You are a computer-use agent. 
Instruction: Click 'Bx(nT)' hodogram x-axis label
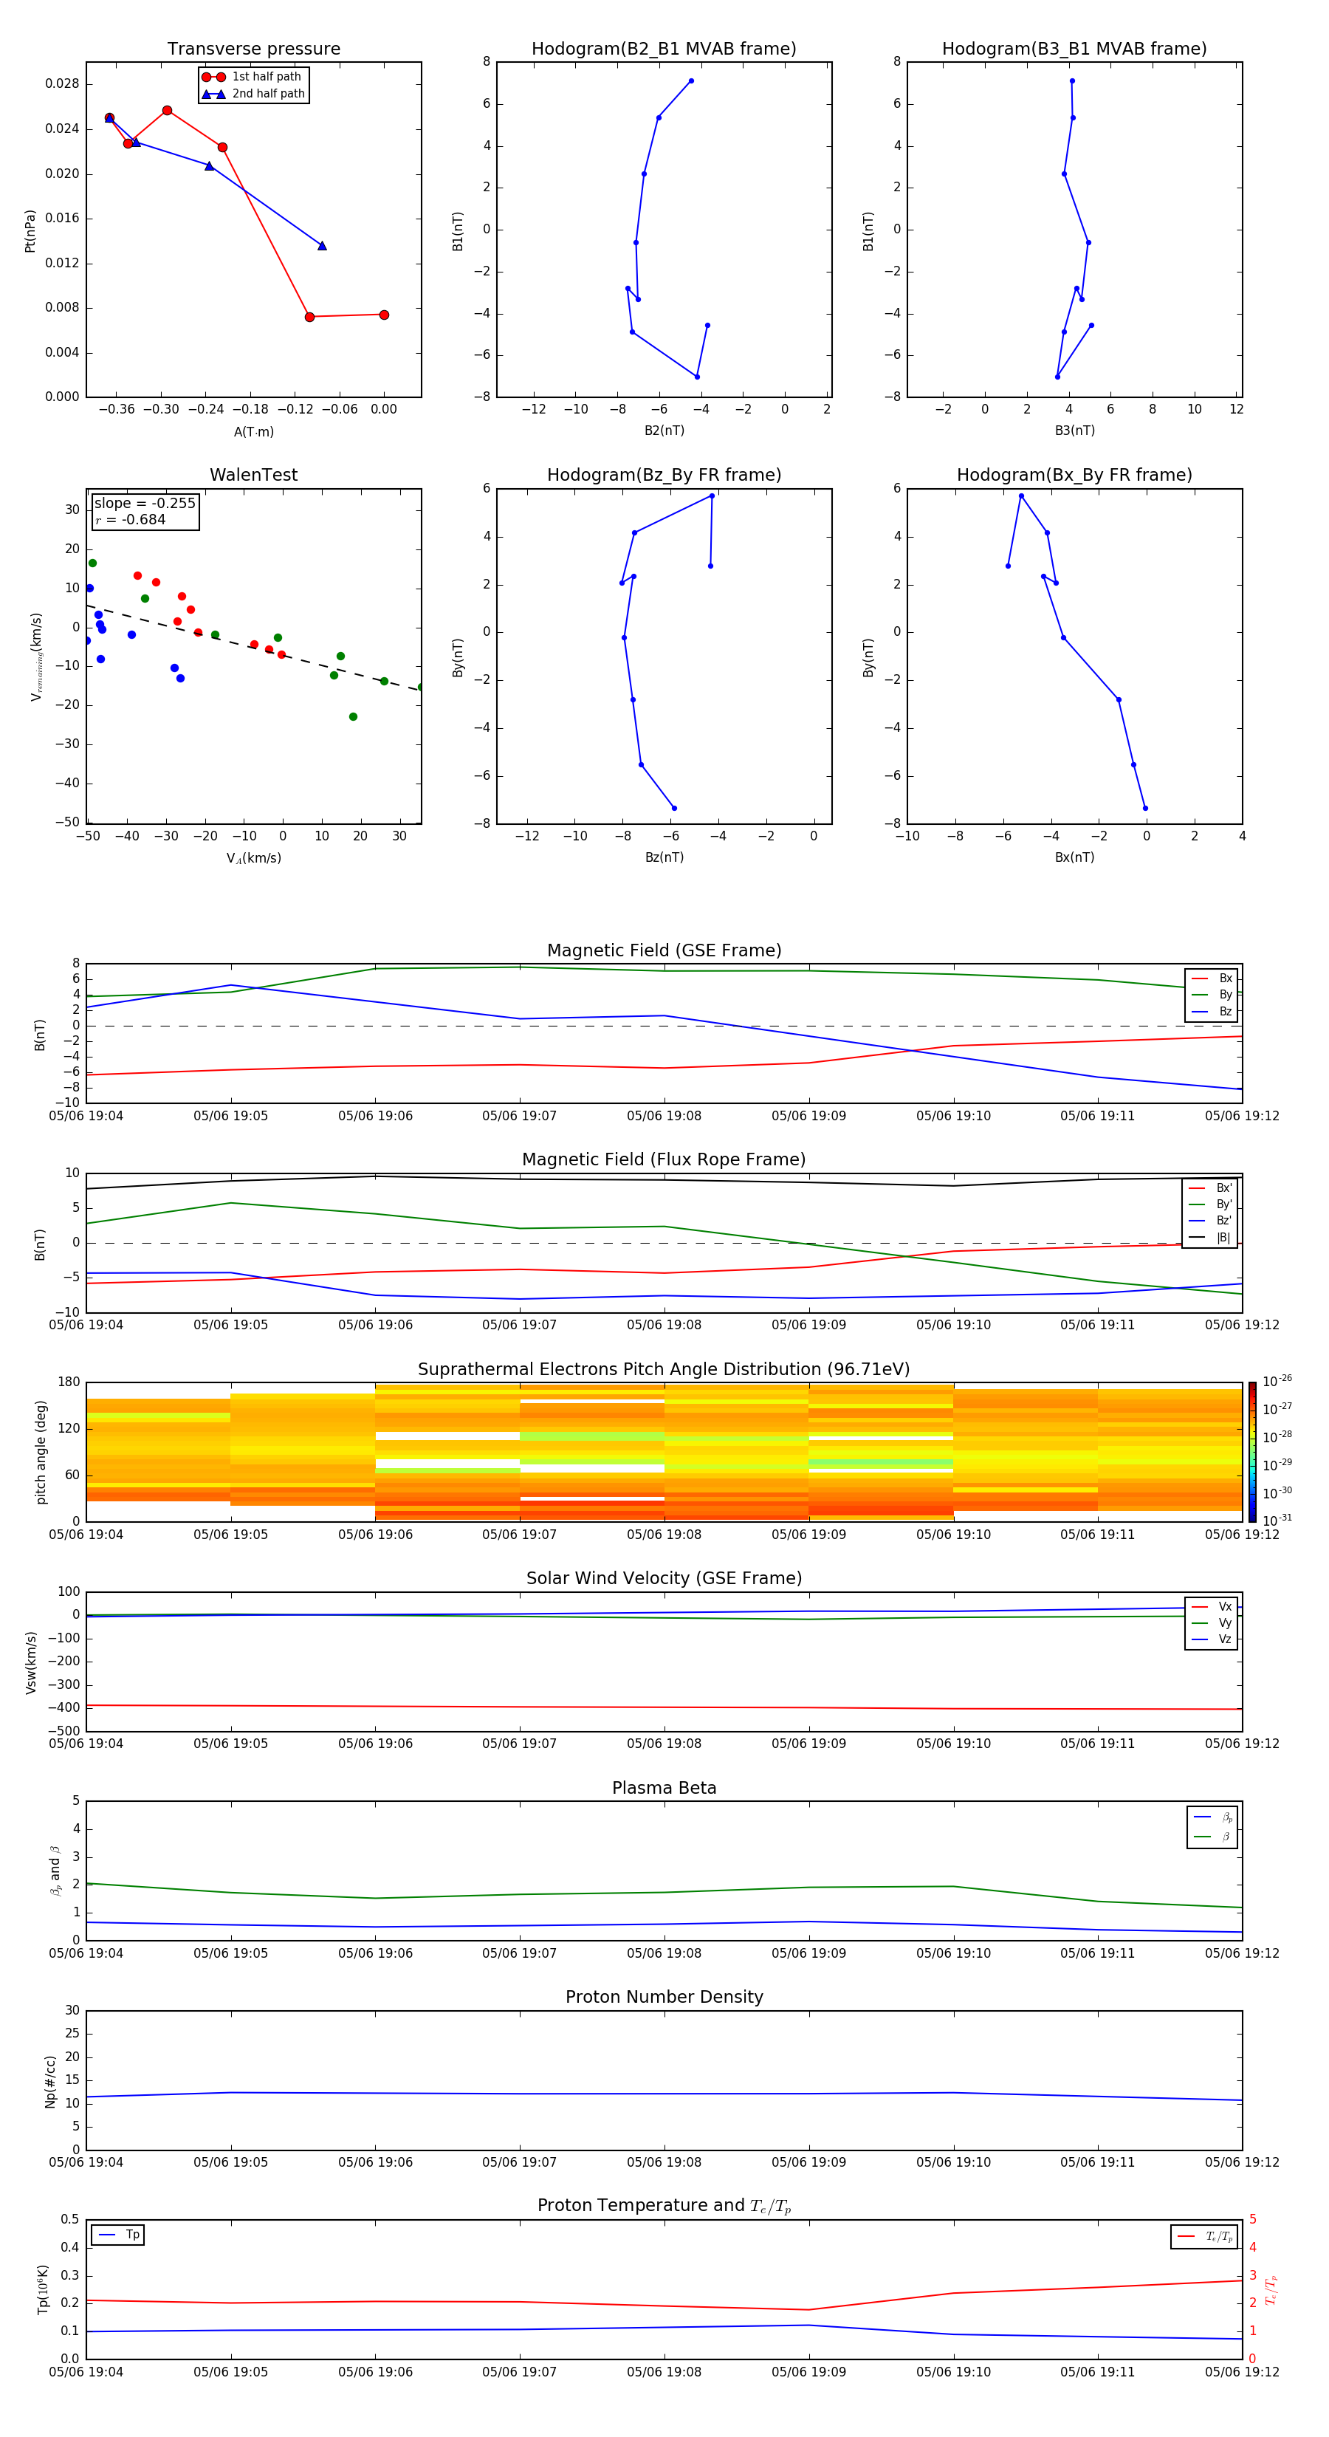1074,857
